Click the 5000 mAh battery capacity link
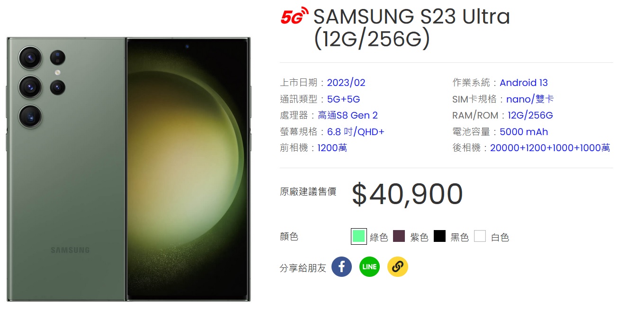This screenshot has height=317, width=617. pyautogui.click(x=524, y=132)
